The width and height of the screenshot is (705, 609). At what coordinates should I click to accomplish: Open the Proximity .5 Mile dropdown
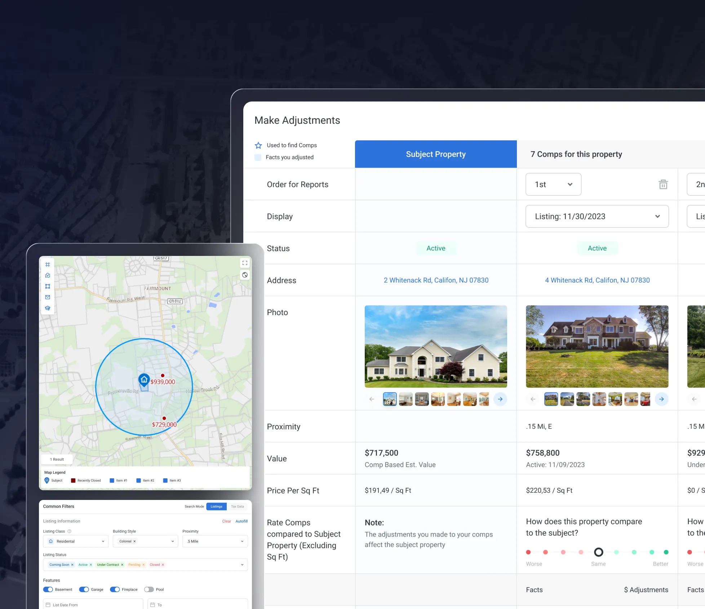click(215, 541)
